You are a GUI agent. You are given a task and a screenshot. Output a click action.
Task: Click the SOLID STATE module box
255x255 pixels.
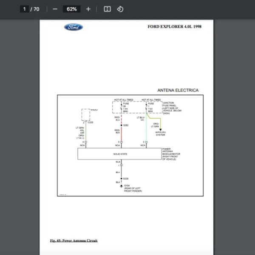(120, 154)
